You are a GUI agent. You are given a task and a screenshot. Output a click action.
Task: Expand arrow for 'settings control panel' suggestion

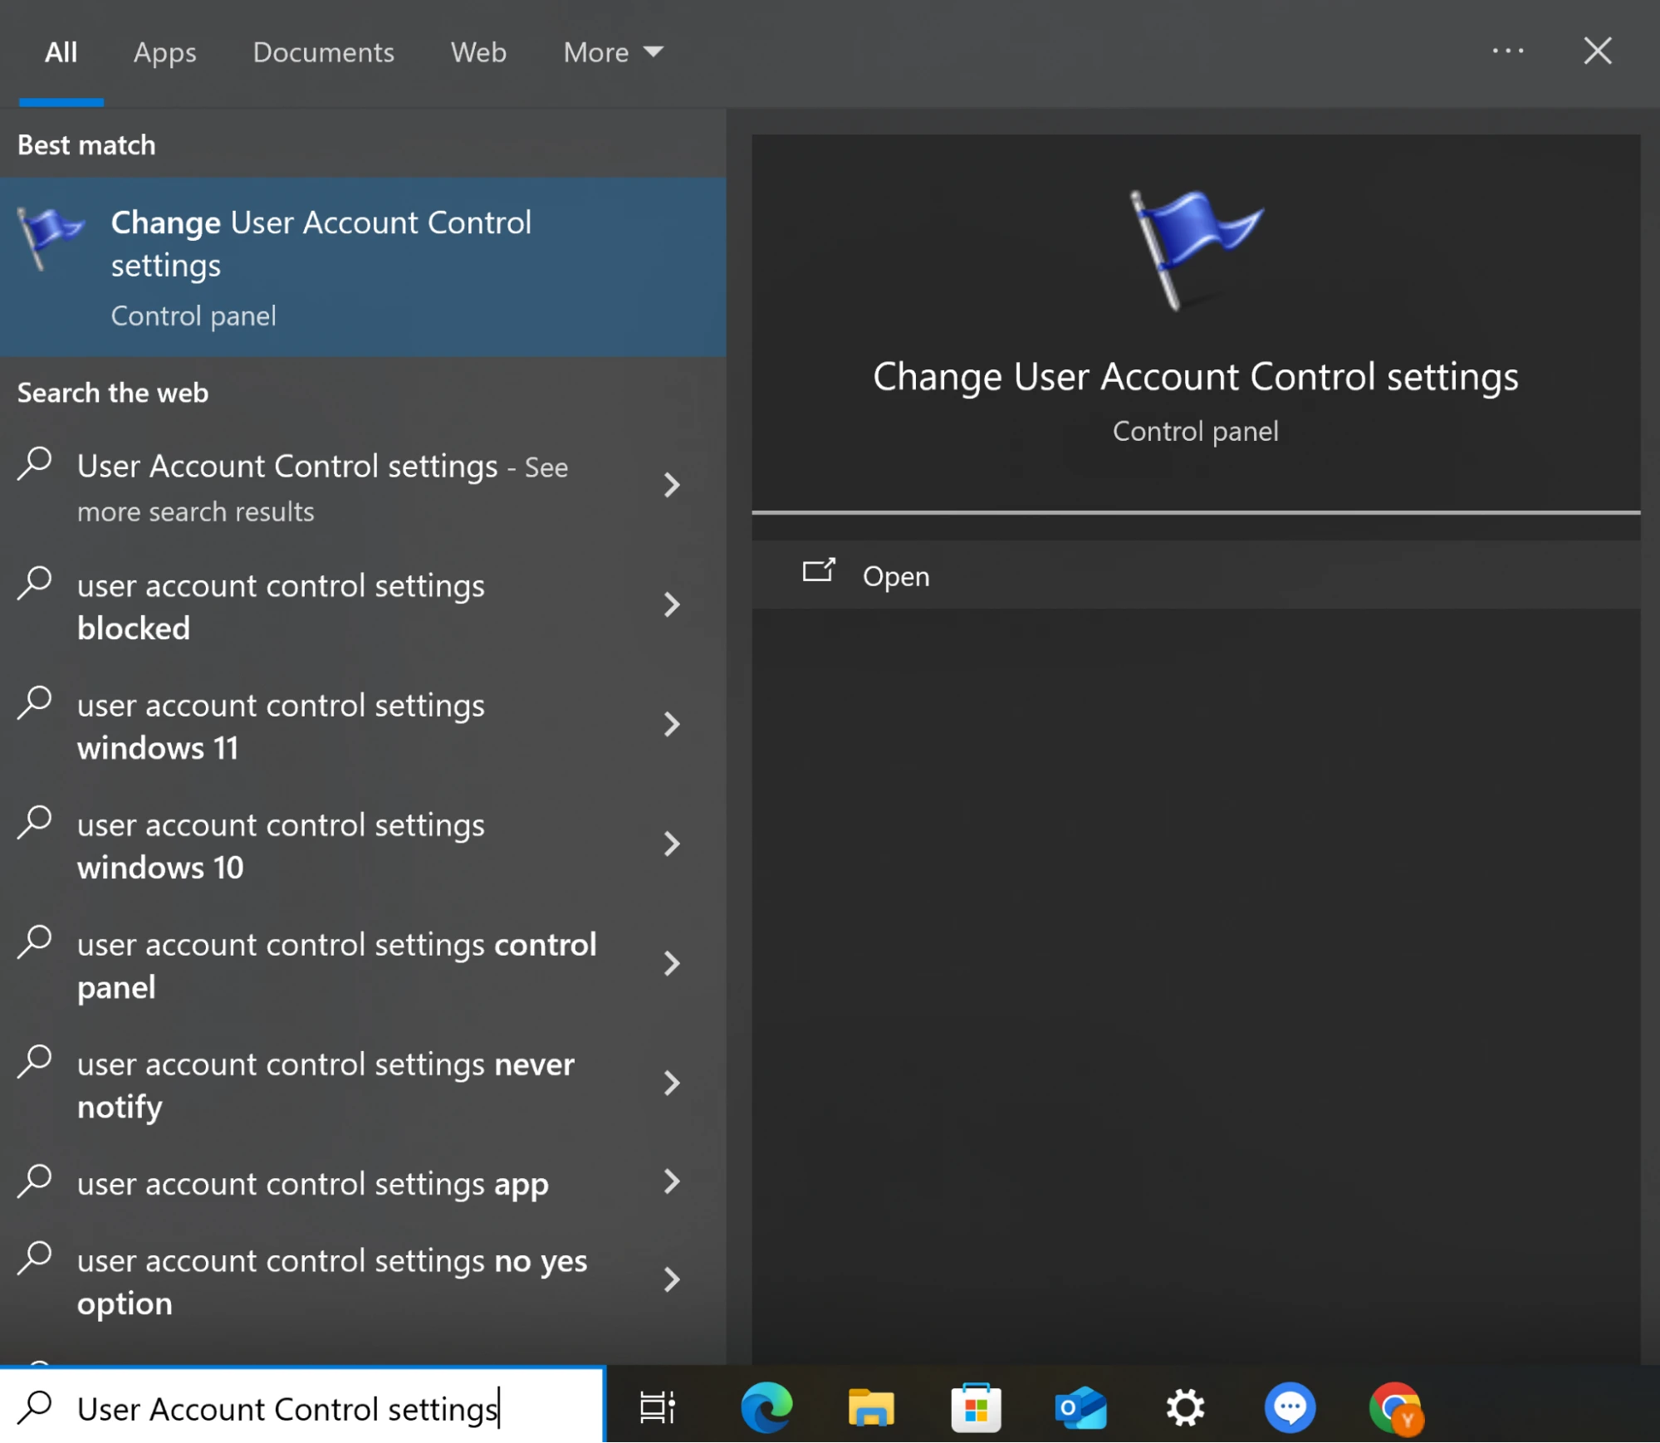672,964
